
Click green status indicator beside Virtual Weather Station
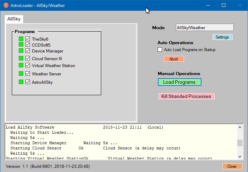pyautogui.click(x=21, y=65)
